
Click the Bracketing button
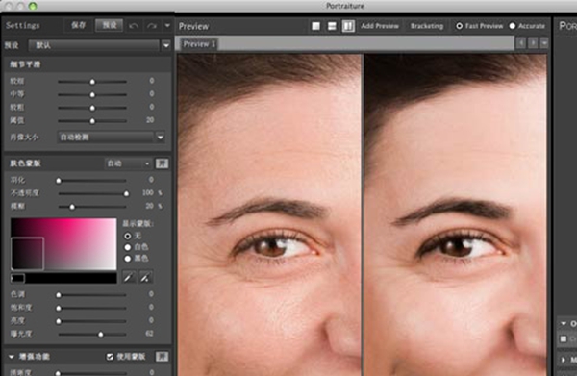tap(427, 26)
